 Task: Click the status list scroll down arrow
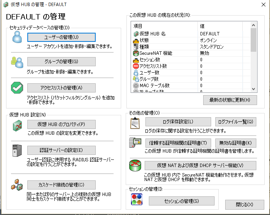254,89
